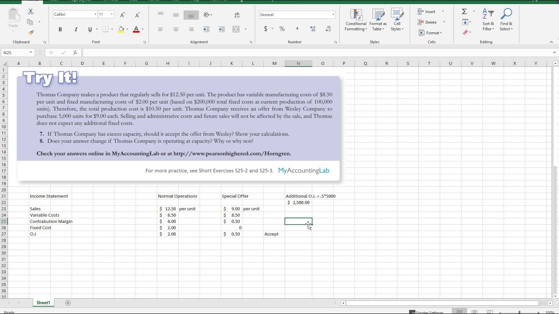Click the AutoSum sigma icon
Image resolution: width=559 pixels, height=314 pixels.
coord(464,12)
